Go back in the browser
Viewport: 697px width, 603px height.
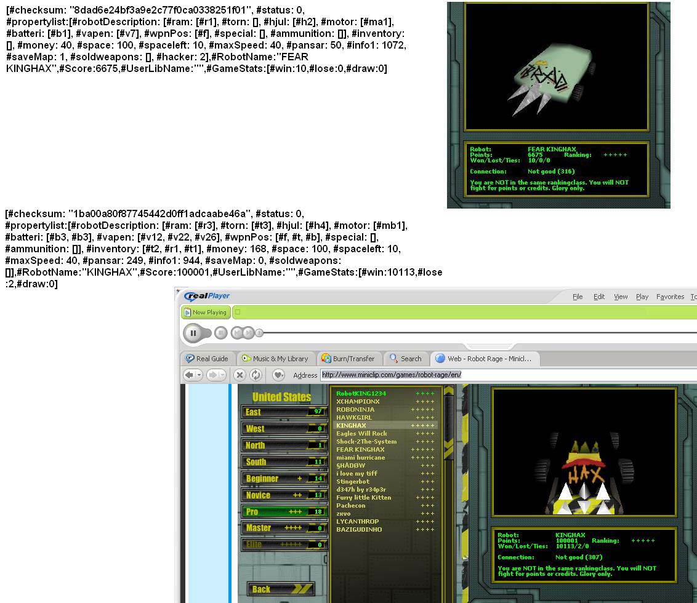(x=190, y=375)
